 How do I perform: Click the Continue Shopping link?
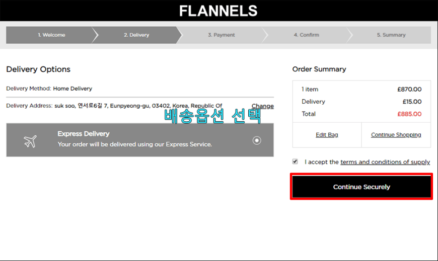coord(396,135)
